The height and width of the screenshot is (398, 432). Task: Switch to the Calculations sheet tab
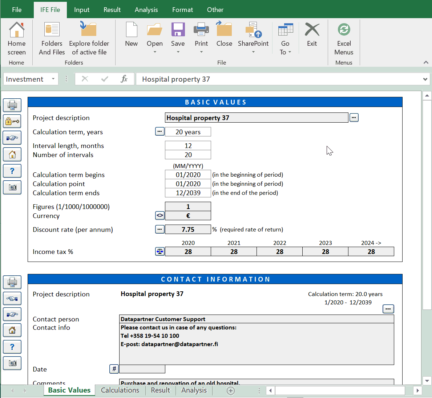point(120,390)
